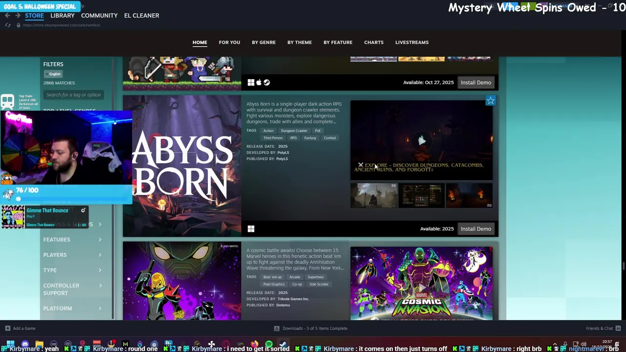Viewport: 626px width, 352px height.
Task: Open the Abyss Born capsule image
Action: pos(182,166)
